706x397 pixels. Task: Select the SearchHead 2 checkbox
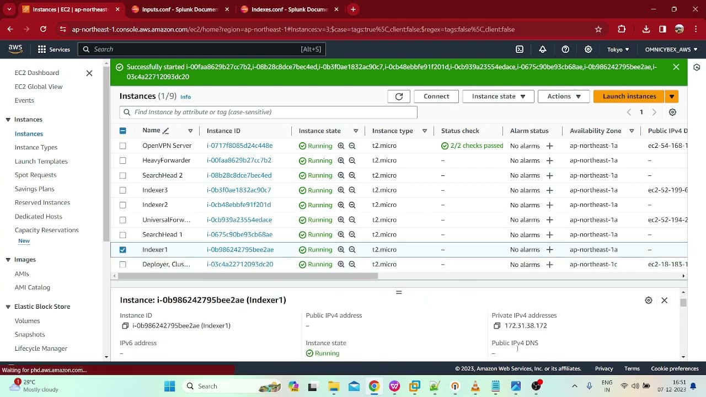point(122,175)
